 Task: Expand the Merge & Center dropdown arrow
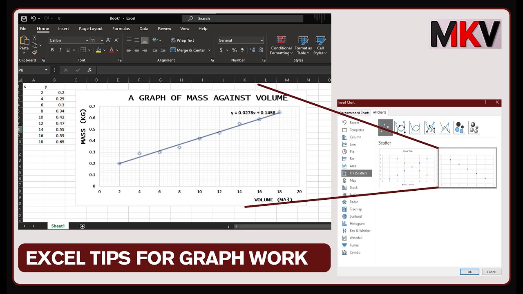click(x=209, y=50)
